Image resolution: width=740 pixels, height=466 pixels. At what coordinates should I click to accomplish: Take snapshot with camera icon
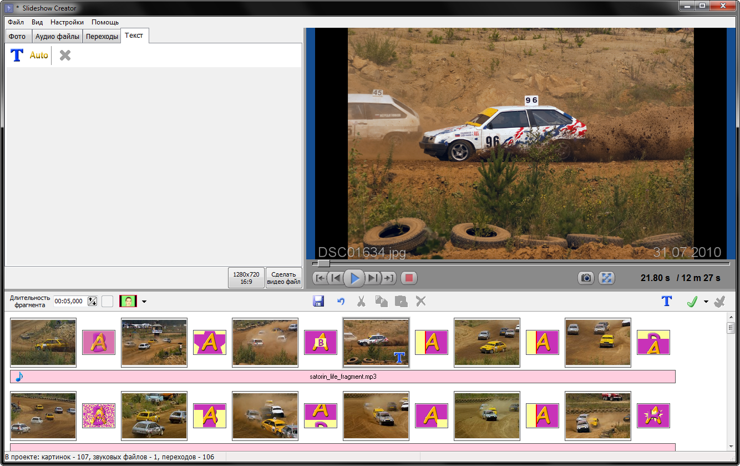tap(586, 278)
